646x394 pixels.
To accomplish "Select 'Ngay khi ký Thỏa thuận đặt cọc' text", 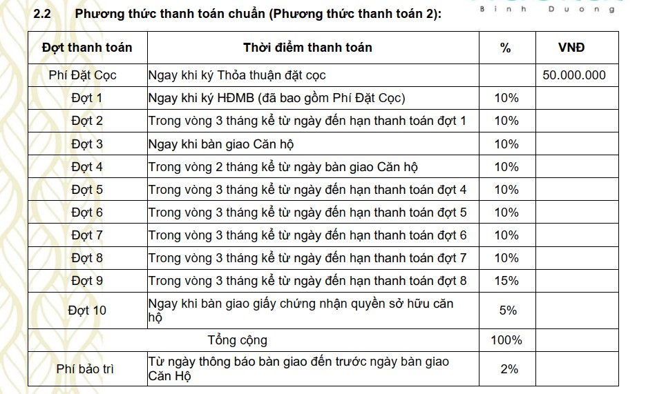I will [x=236, y=75].
